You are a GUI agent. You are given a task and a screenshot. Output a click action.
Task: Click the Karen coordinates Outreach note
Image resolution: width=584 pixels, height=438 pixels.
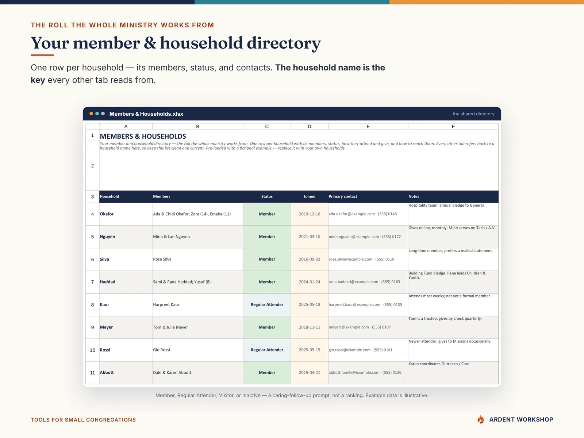pyautogui.click(x=453, y=373)
